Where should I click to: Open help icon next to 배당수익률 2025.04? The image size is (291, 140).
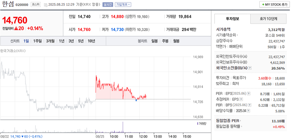(248, 111)
